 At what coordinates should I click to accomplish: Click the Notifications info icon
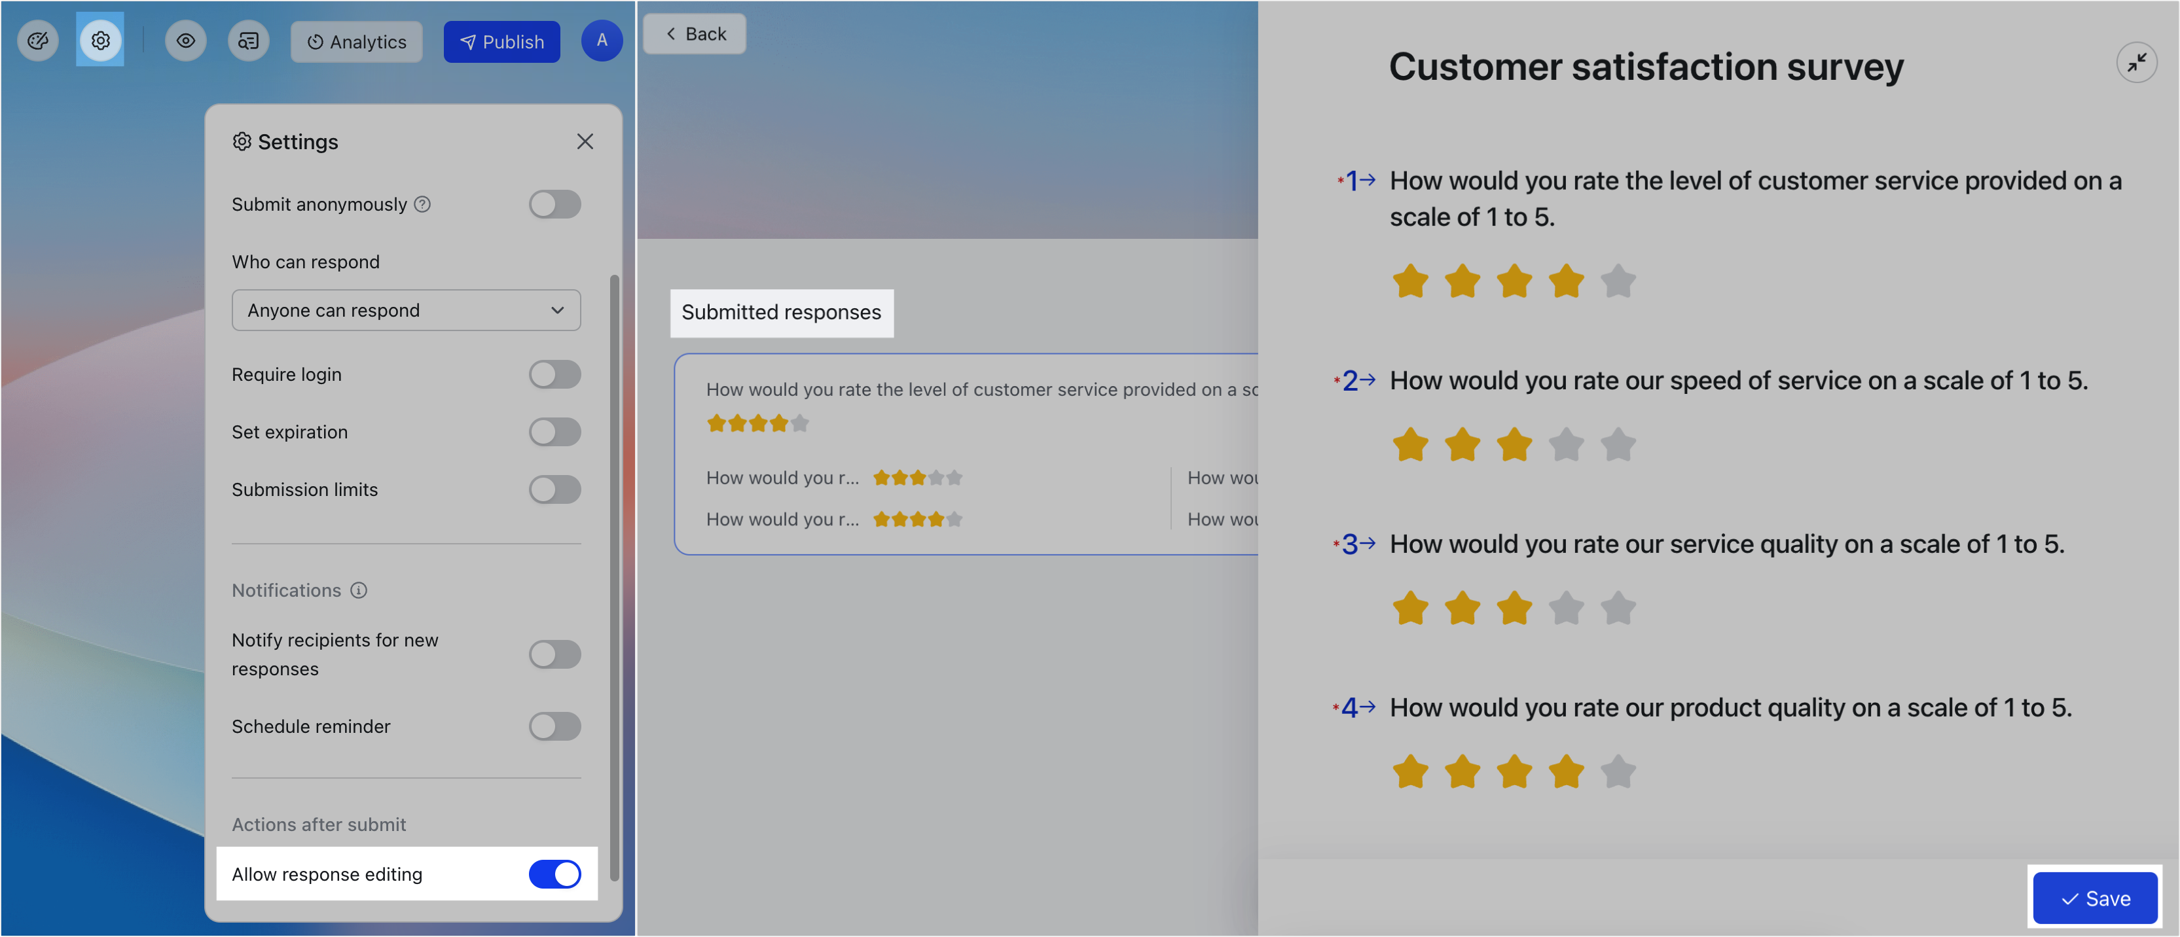[x=359, y=590]
